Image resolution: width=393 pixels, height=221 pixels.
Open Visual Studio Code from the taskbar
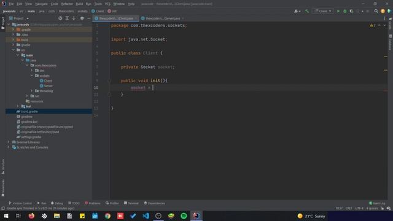pyautogui.click(x=146, y=215)
